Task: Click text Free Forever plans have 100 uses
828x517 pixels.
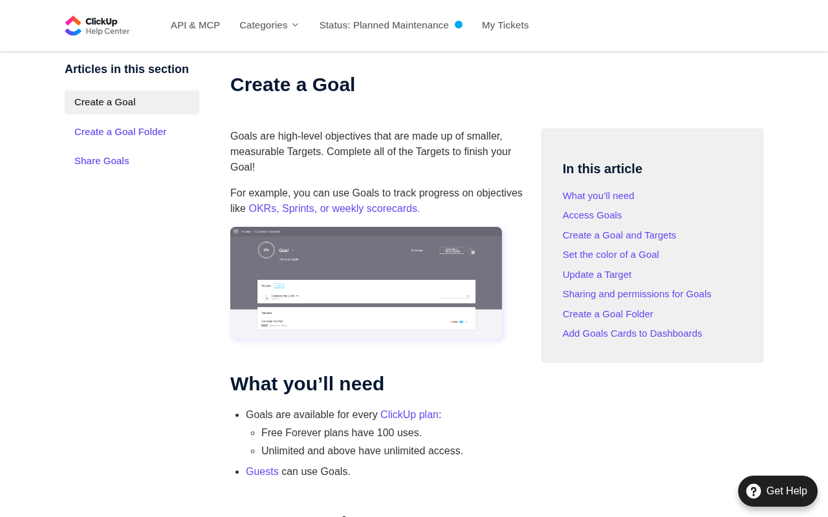Action: coord(342,433)
